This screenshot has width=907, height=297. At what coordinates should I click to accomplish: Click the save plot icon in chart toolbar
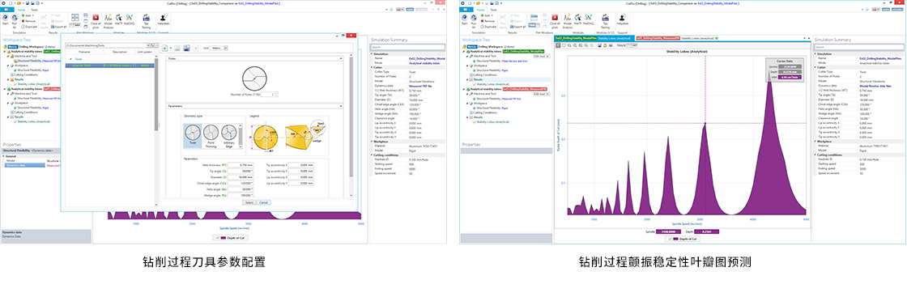pos(598,45)
